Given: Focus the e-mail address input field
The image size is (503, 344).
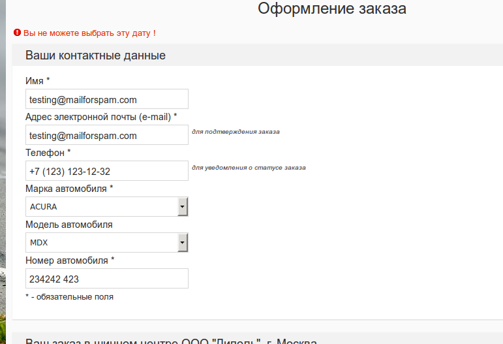Looking at the screenshot, I should [107, 134].
